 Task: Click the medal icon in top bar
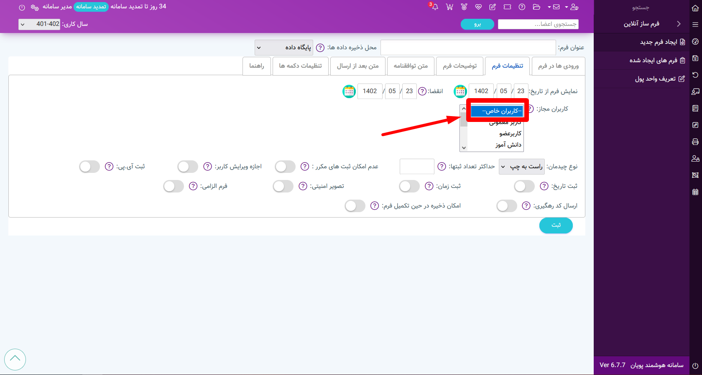[x=464, y=7]
